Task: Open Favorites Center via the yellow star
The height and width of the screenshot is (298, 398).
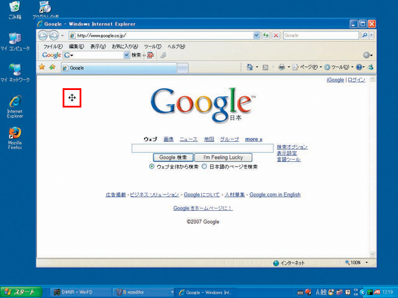Action: (42, 67)
